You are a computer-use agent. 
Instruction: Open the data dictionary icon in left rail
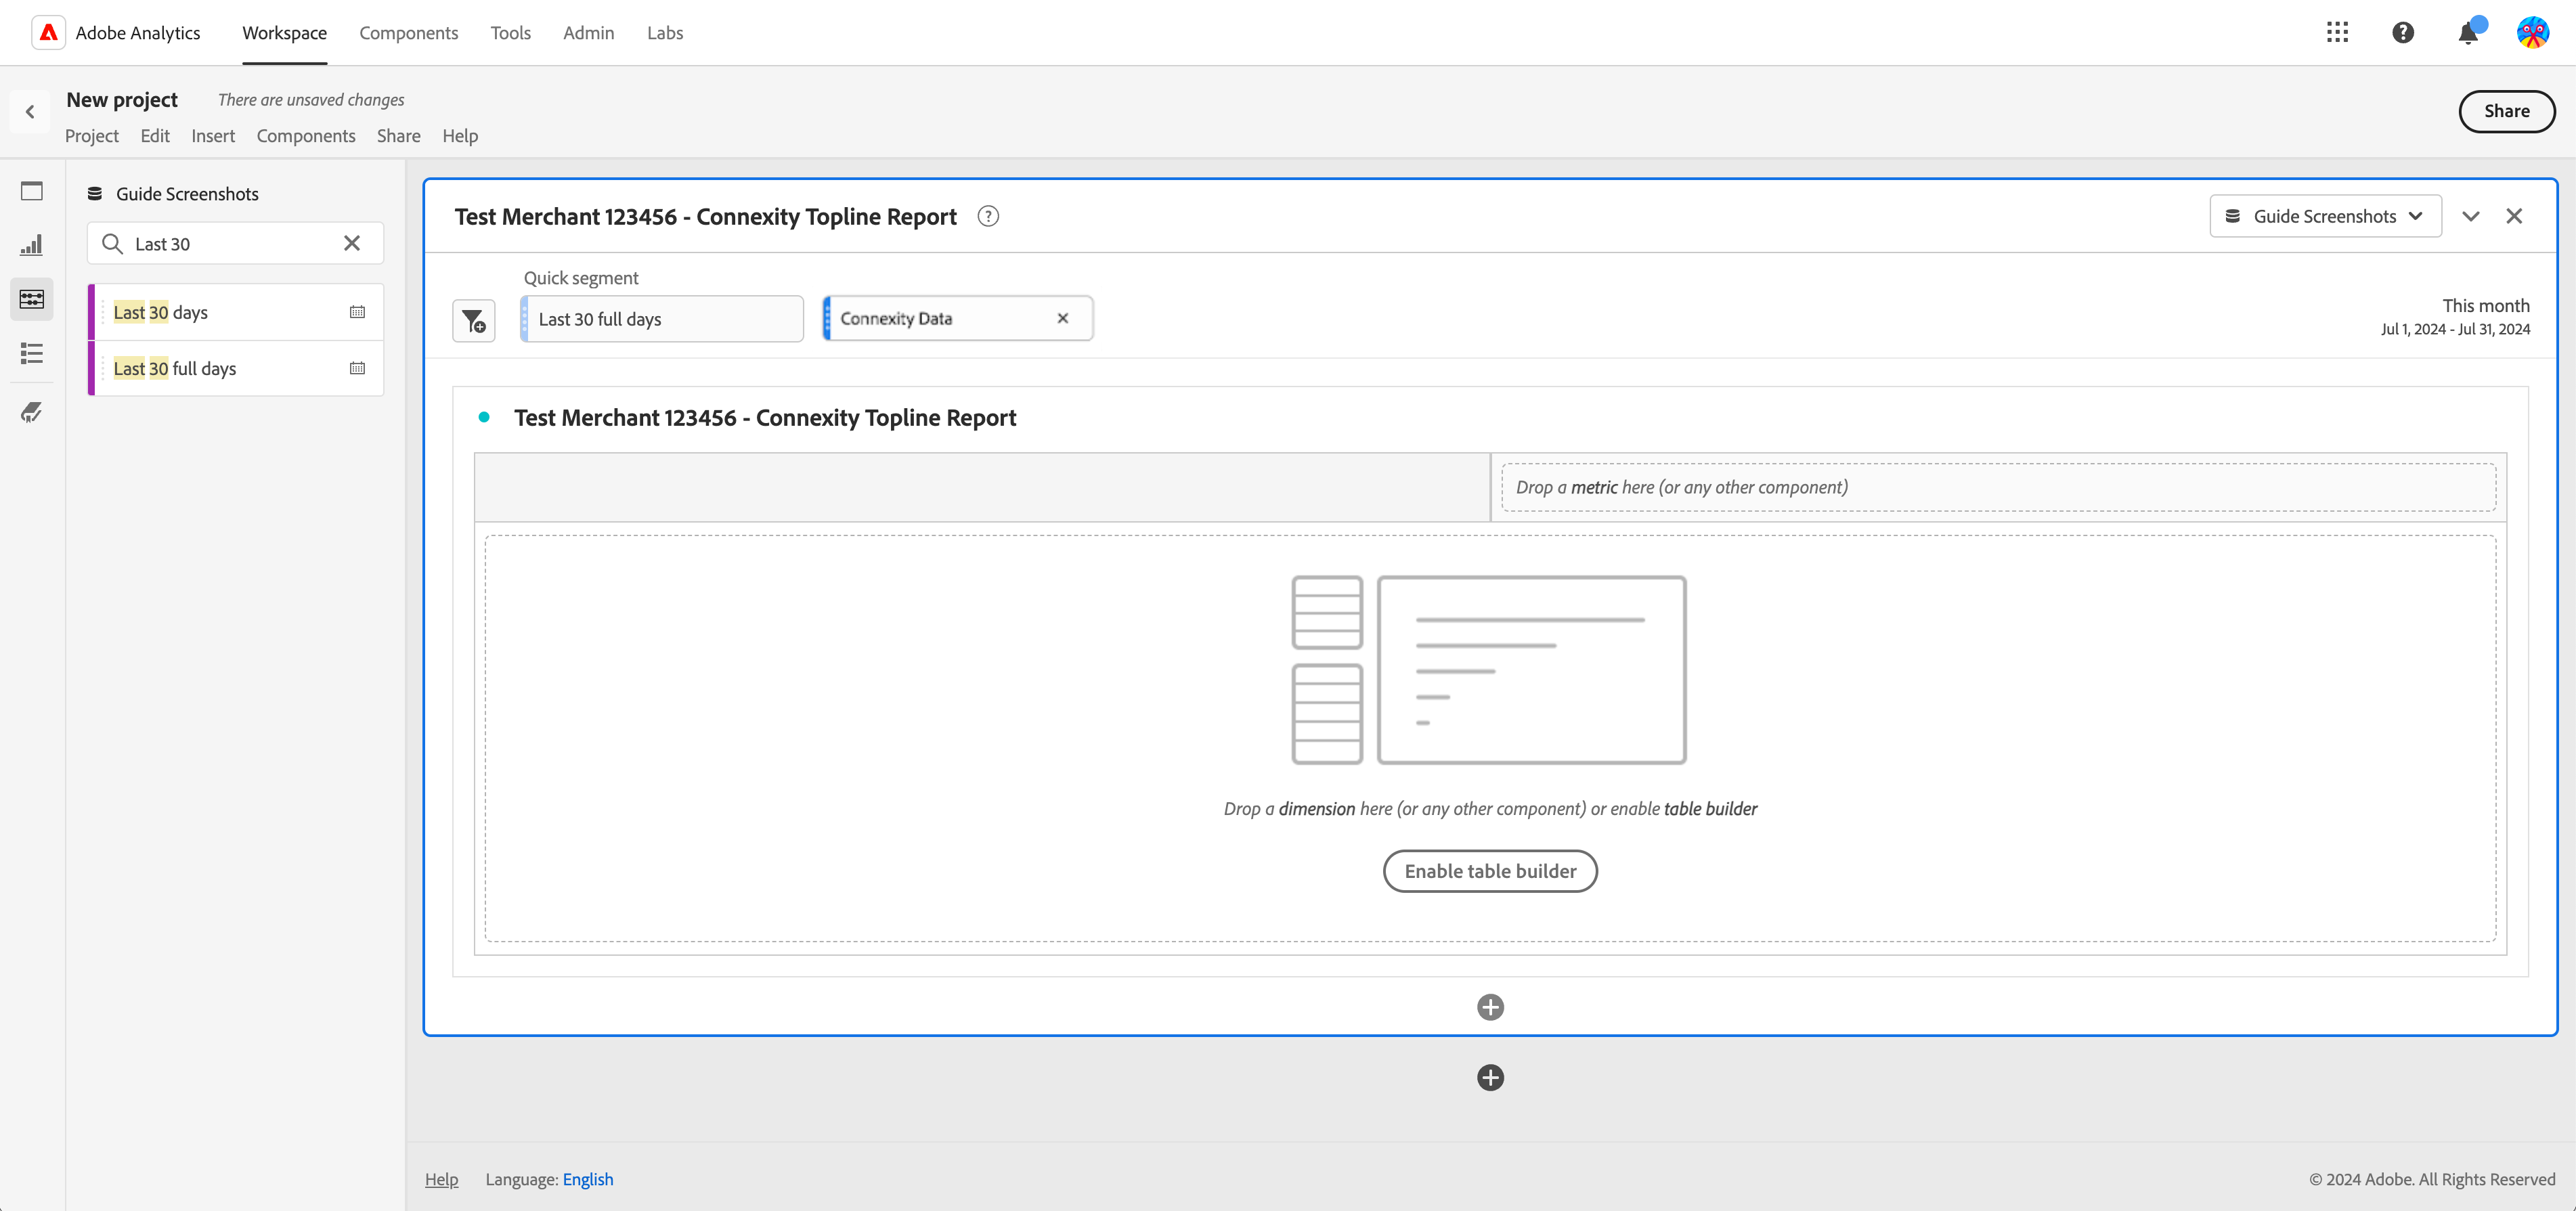[32, 411]
